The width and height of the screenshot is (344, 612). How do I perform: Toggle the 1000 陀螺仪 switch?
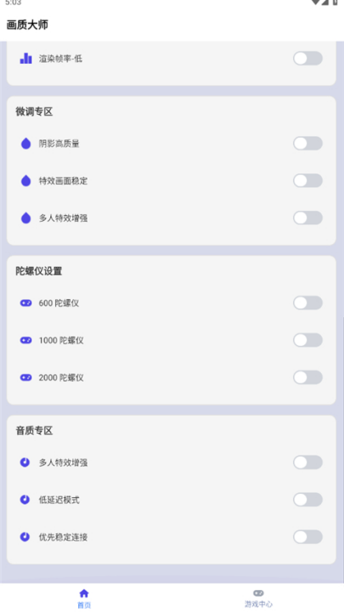coord(307,340)
